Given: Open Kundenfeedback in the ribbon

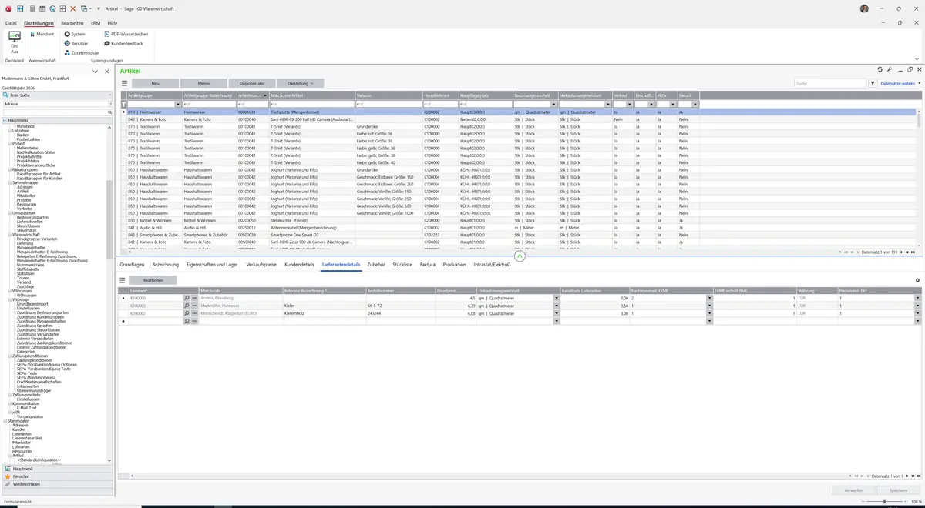Looking at the screenshot, I should click(124, 43).
